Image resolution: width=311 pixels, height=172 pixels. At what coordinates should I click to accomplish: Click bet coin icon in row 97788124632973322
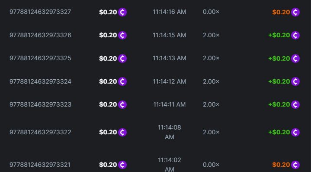[122, 132]
